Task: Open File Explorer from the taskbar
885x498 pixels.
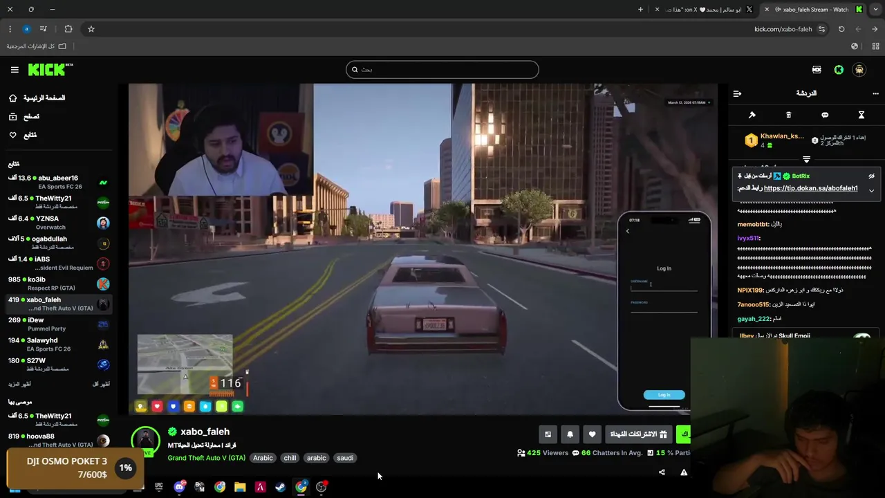Action: pos(240,487)
